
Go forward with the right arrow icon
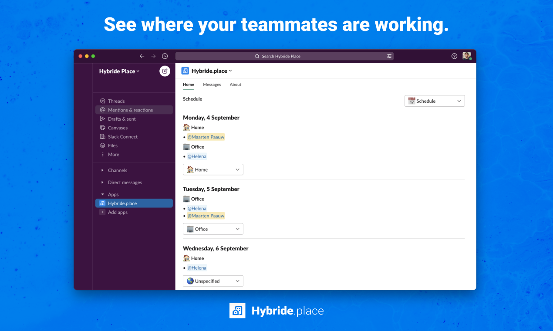click(153, 56)
